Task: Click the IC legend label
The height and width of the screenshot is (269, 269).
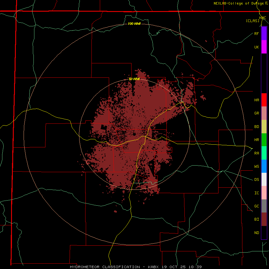Action: click(x=256, y=193)
